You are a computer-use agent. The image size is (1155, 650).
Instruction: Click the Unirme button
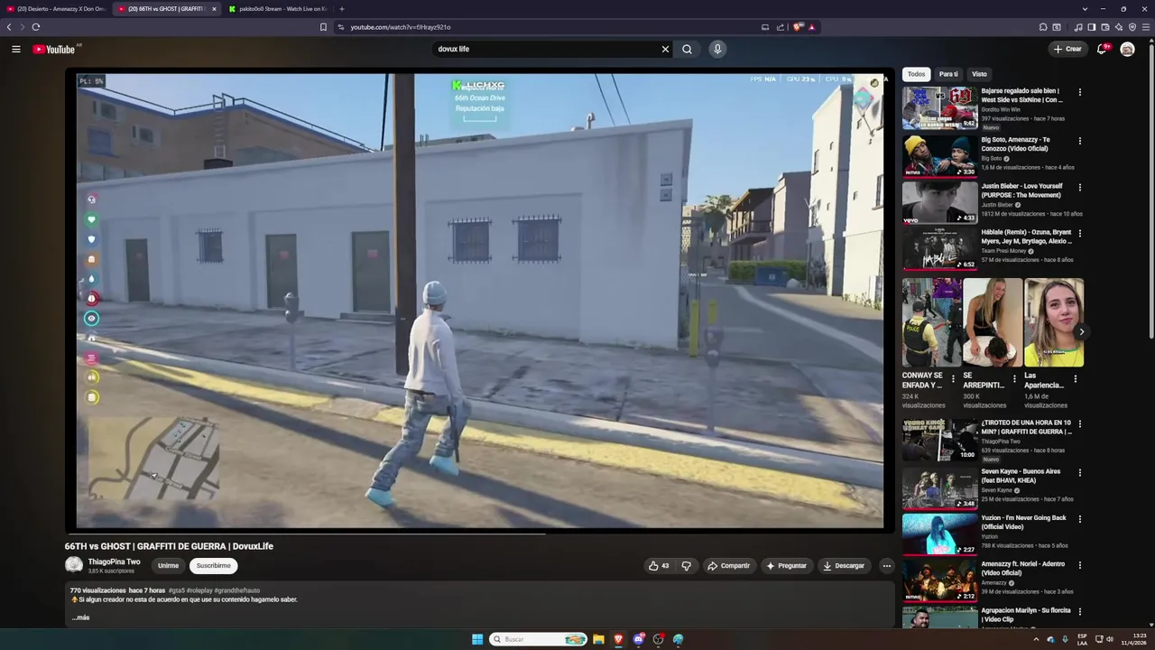pyautogui.click(x=168, y=566)
